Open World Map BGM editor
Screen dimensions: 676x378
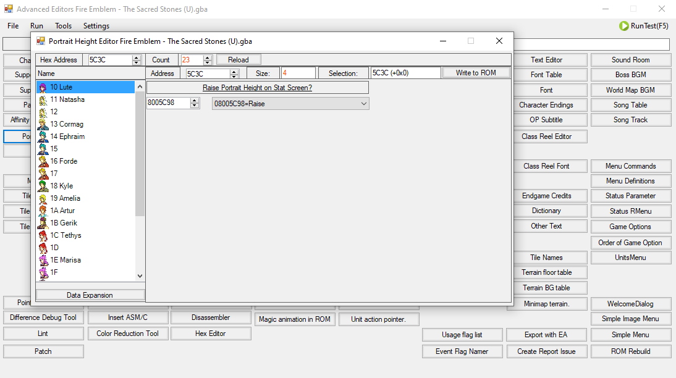(631, 90)
